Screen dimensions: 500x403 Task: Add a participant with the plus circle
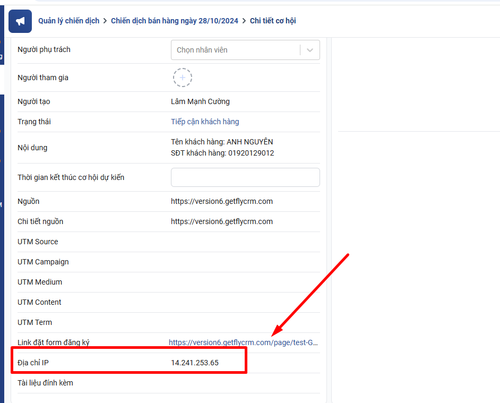182,78
